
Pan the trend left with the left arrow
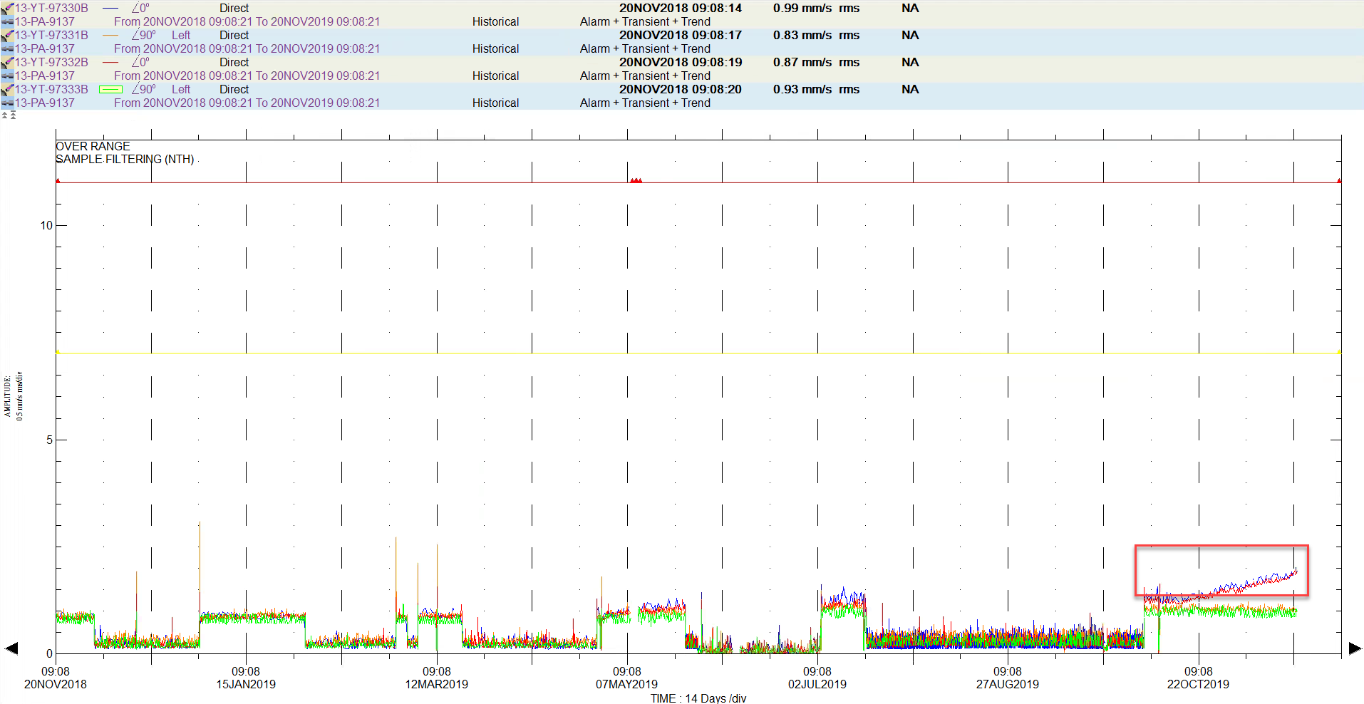pyautogui.click(x=11, y=648)
